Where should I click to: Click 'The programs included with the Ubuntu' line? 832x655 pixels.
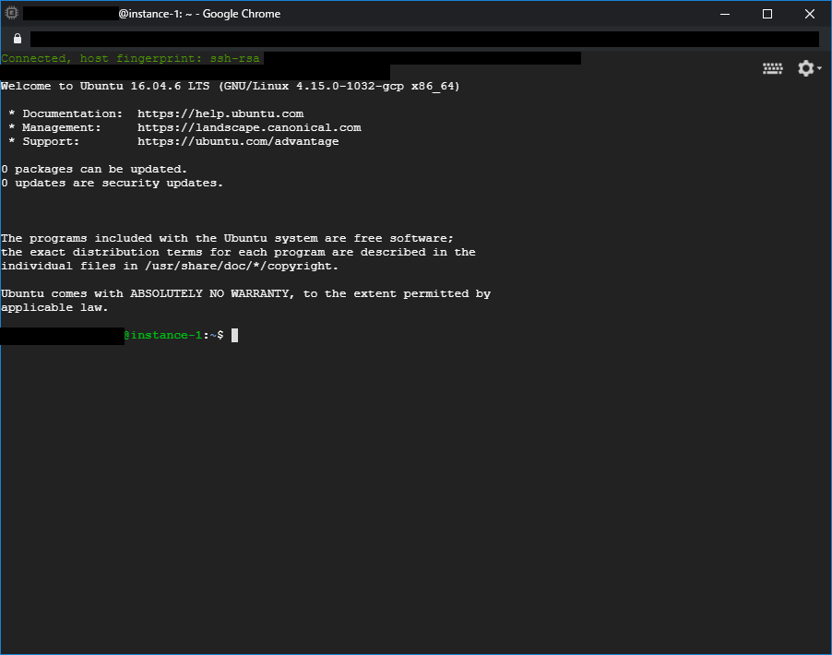(x=227, y=238)
